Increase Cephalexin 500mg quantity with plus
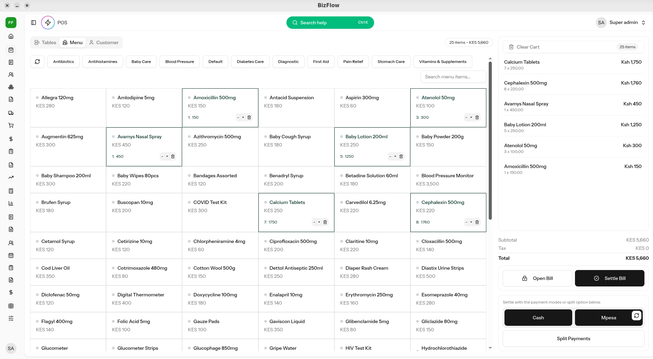 click(471, 222)
